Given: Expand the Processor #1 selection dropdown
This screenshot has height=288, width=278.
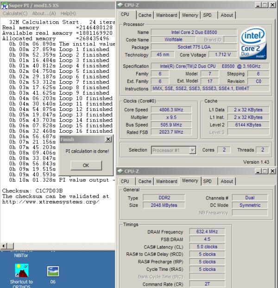Looking at the screenshot, I should point(173,150).
